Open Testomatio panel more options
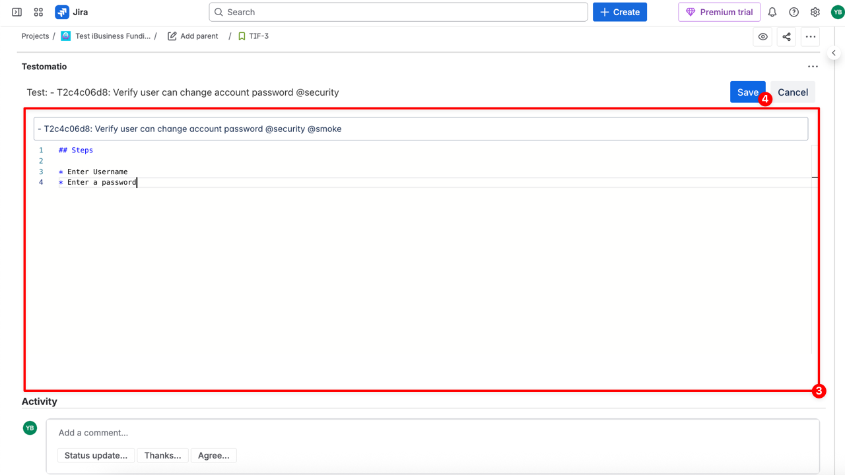 (813, 67)
